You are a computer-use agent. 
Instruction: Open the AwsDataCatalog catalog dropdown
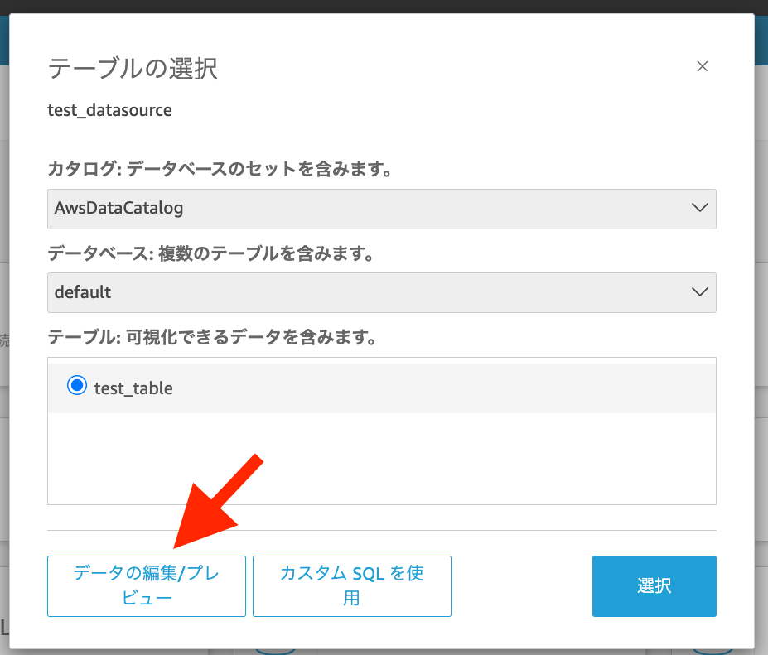[382, 209]
